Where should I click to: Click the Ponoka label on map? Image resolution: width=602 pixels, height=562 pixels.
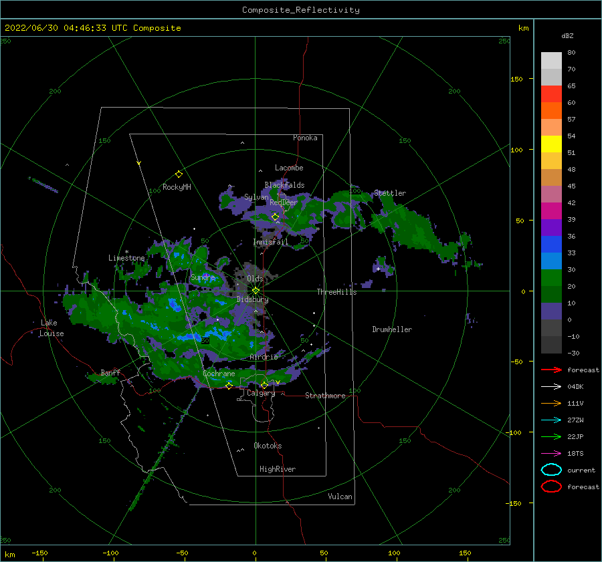click(305, 138)
